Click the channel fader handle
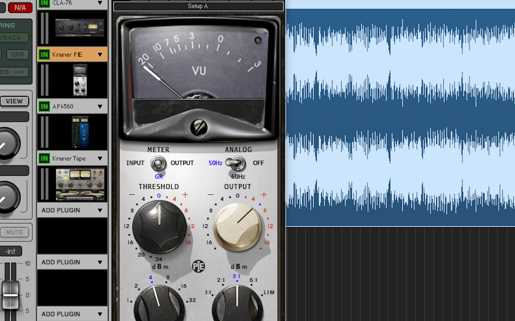Image resolution: width=515 pixels, height=321 pixels. coord(10,295)
